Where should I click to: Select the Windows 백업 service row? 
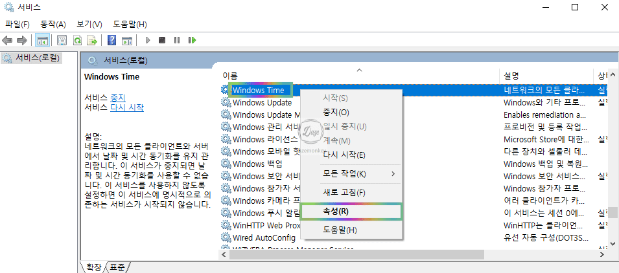(414, 164)
